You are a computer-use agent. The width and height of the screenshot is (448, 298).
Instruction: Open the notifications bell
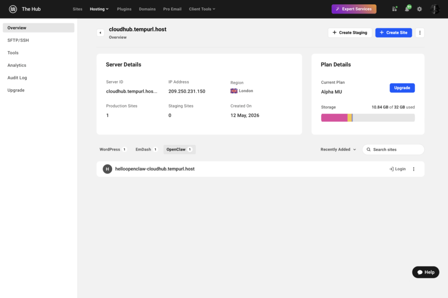(x=407, y=9)
